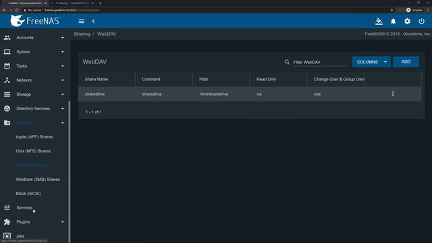Sort by Share Name column header
This screenshot has height=243, width=432.
[97, 80]
